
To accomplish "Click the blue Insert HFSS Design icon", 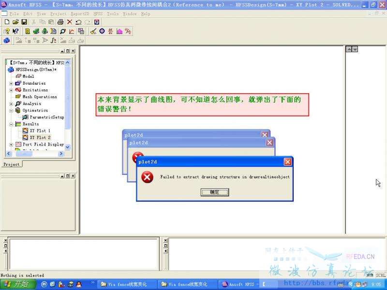I will point(7,40).
